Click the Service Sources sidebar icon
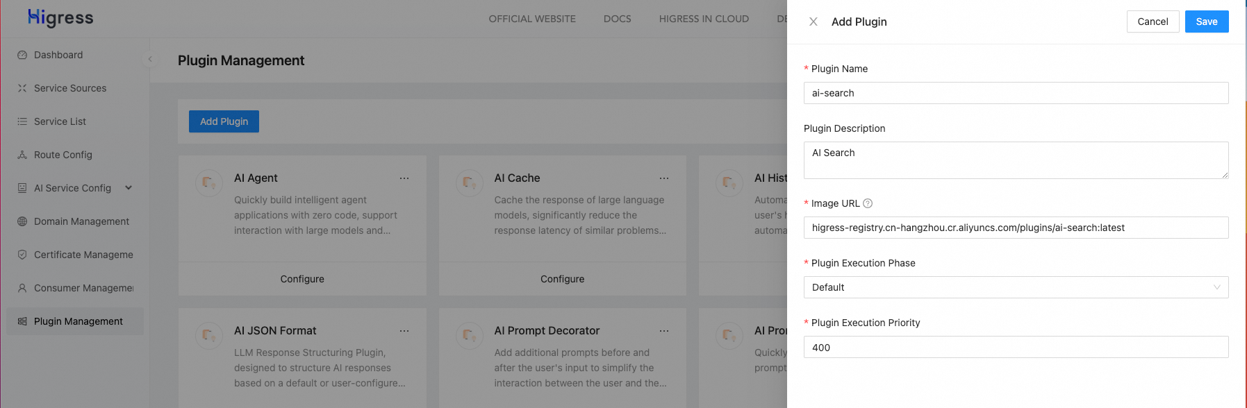Image resolution: width=1247 pixels, height=408 pixels. [22, 88]
